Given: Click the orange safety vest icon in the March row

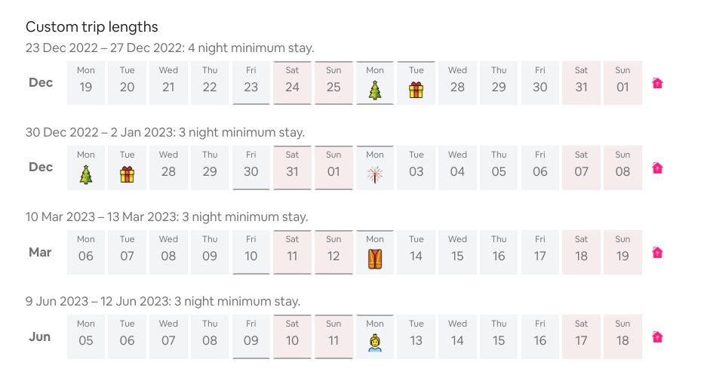Looking at the screenshot, I should [374, 259].
